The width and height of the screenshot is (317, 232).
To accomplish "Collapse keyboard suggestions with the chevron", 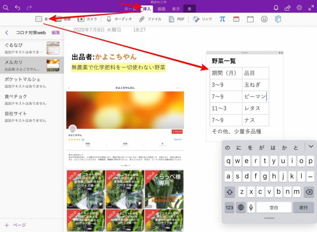I will pos(311,146).
